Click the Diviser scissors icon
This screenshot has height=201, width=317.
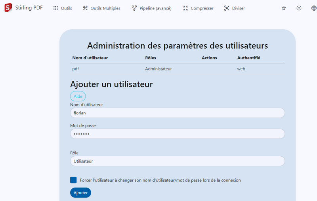click(227, 8)
